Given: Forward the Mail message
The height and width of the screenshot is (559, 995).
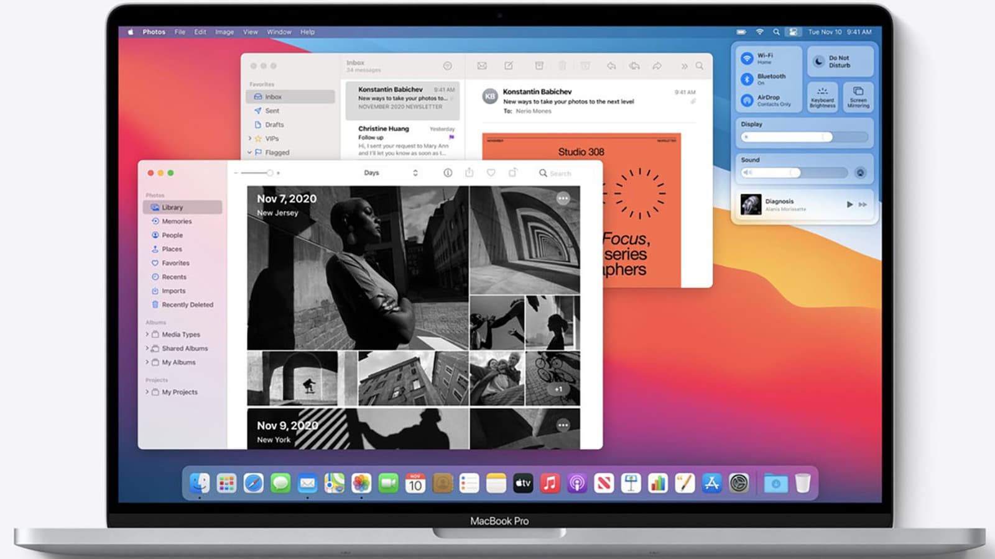Looking at the screenshot, I should (657, 66).
